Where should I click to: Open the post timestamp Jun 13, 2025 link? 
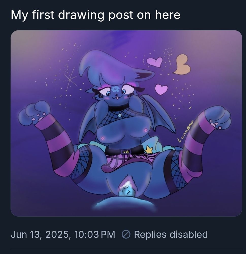(63, 234)
